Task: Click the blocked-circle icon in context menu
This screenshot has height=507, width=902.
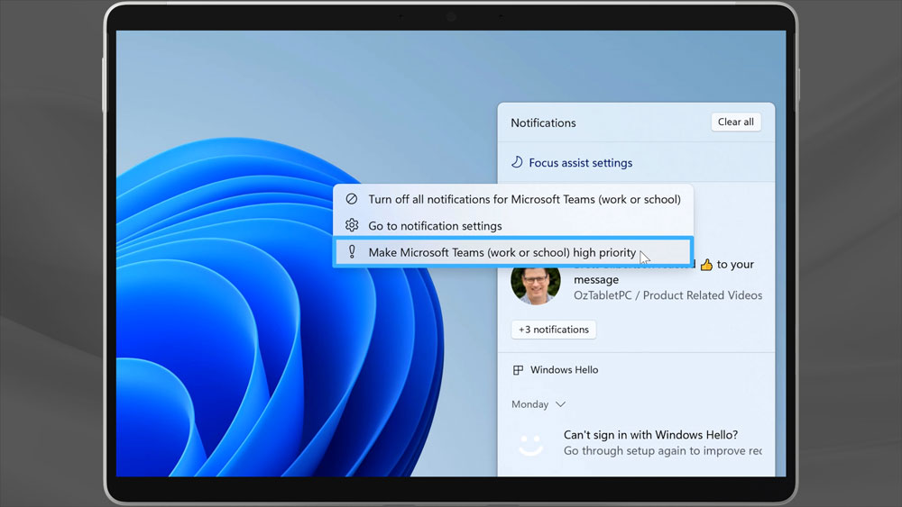Action: 352,199
